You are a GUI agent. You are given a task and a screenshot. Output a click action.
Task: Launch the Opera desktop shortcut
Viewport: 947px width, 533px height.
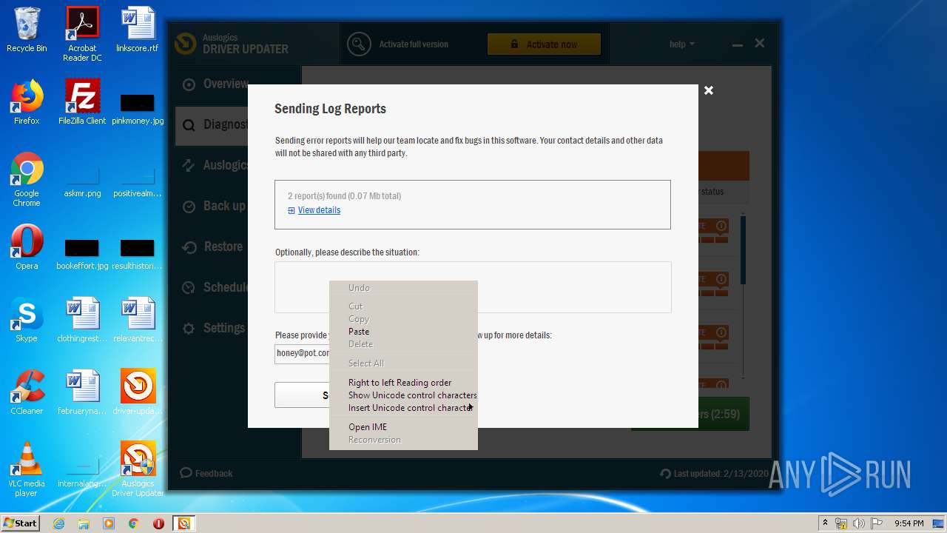(x=27, y=247)
